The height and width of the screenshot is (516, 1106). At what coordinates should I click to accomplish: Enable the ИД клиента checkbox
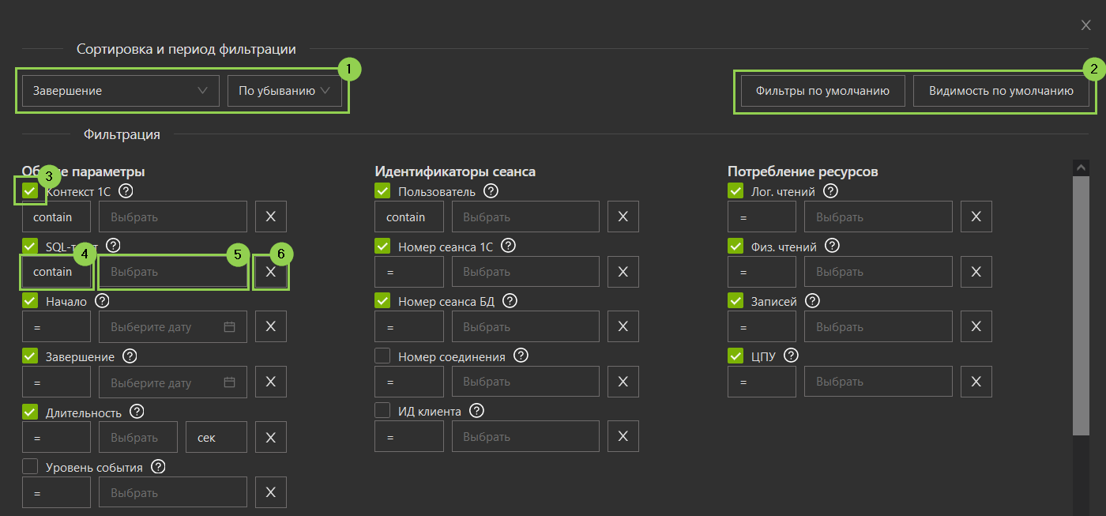click(382, 410)
